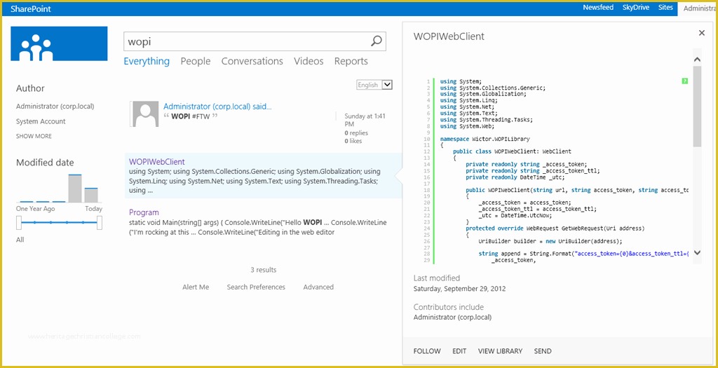Click the Administrator account menu in top bar
The height and width of the screenshot is (368, 718).
coord(698,8)
